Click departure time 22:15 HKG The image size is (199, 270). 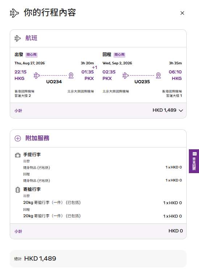pos(20,75)
